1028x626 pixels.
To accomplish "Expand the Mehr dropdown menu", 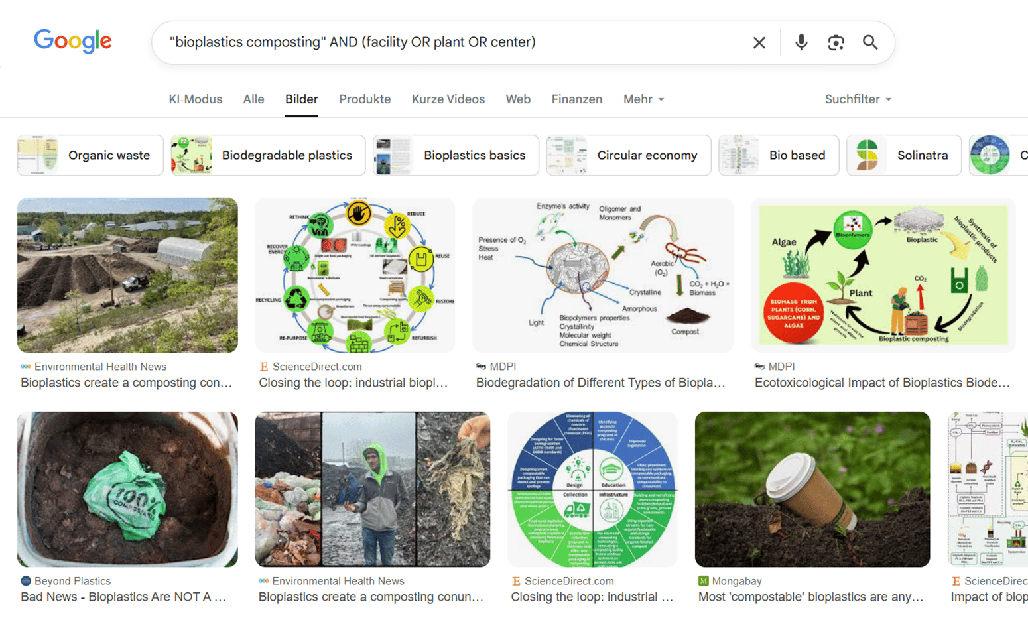I will (x=643, y=99).
